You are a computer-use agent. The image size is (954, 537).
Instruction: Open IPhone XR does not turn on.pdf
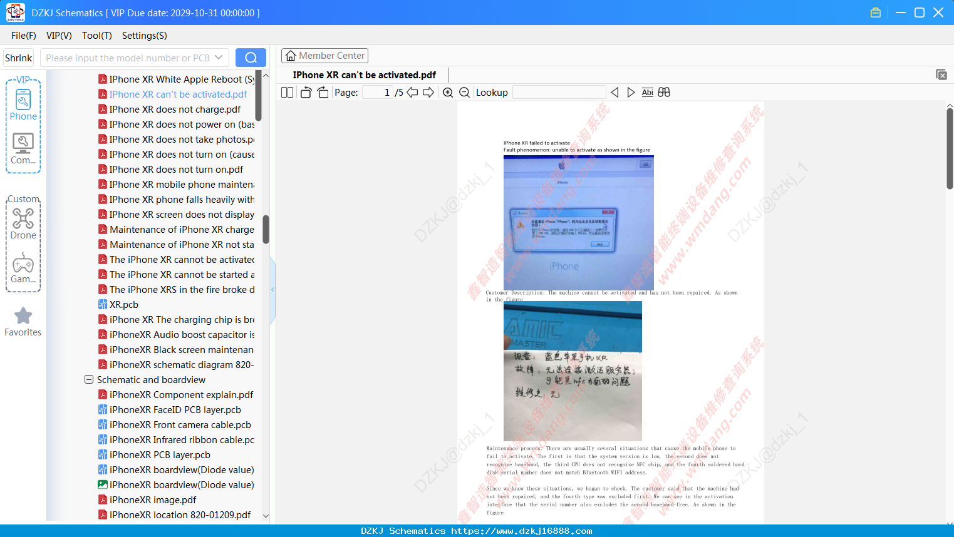[x=171, y=170]
